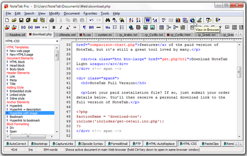247x156 pixels.
Task: Click the highlighter and links icon
Action: [199, 20]
